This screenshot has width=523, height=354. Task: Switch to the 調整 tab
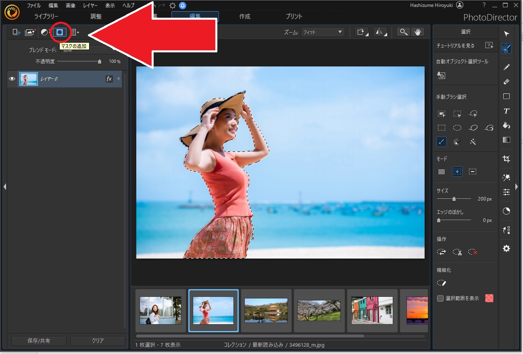coord(96,17)
